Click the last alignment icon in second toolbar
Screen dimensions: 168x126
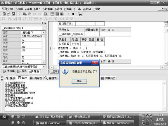(x=72, y=19)
